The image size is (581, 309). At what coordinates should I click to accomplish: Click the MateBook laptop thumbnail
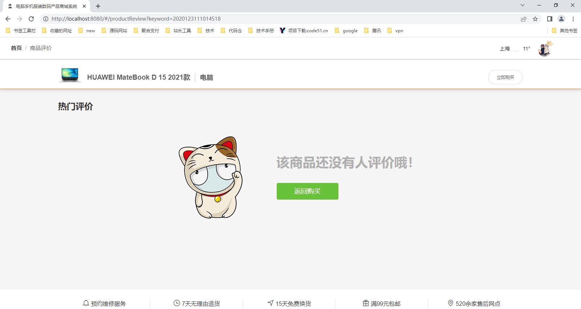click(x=70, y=75)
